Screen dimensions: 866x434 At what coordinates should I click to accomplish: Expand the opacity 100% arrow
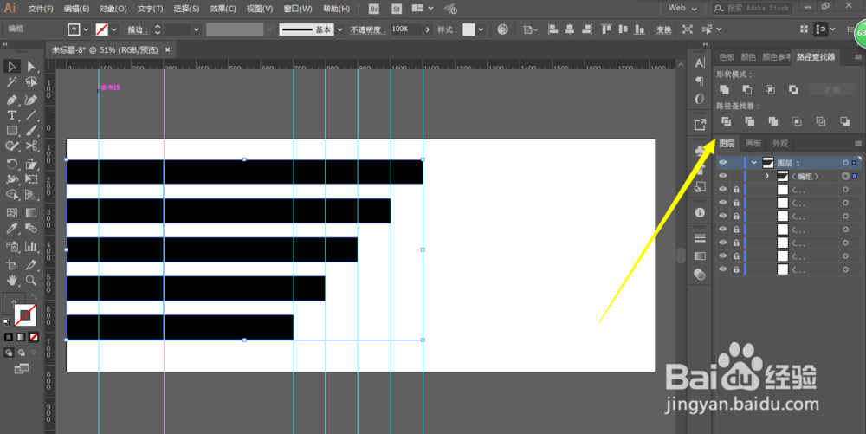(x=428, y=29)
